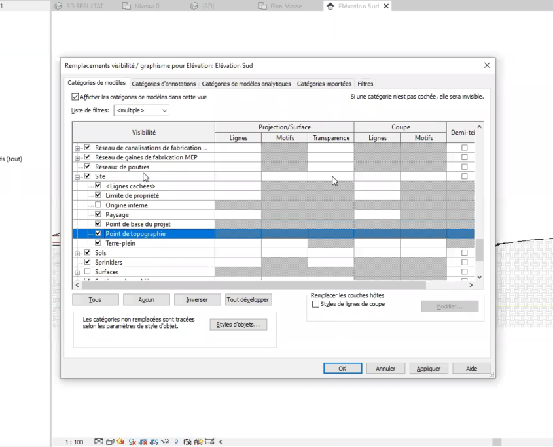553x447 pixels.
Task: Open Styles d'objets... settings
Action: click(238, 325)
